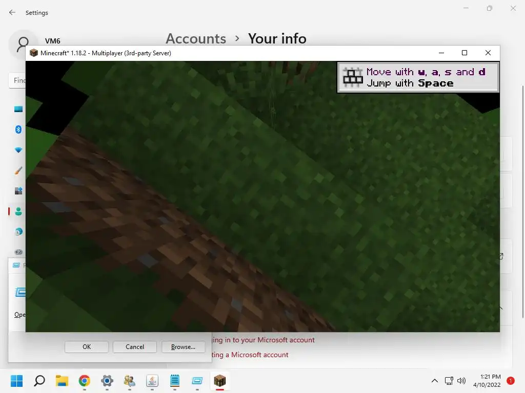This screenshot has height=393, width=525.
Task: Open File Explorer from the taskbar
Action: coord(62,381)
